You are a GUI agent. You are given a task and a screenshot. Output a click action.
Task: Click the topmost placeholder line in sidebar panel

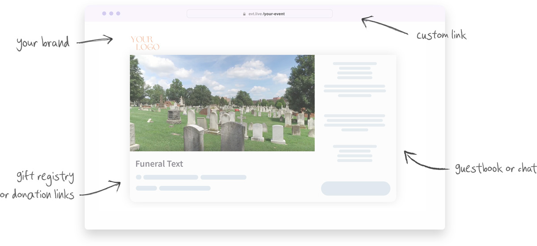355,64
